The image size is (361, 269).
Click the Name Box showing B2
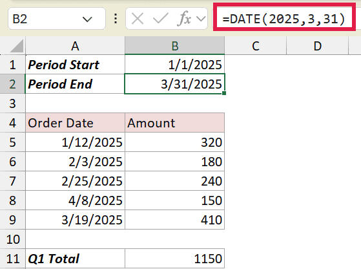click(57, 19)
